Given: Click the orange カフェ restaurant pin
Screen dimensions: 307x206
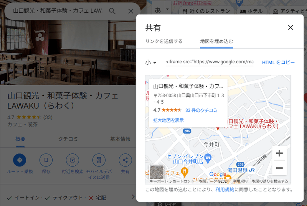Looking at the screenshot, I should point(185,172).
